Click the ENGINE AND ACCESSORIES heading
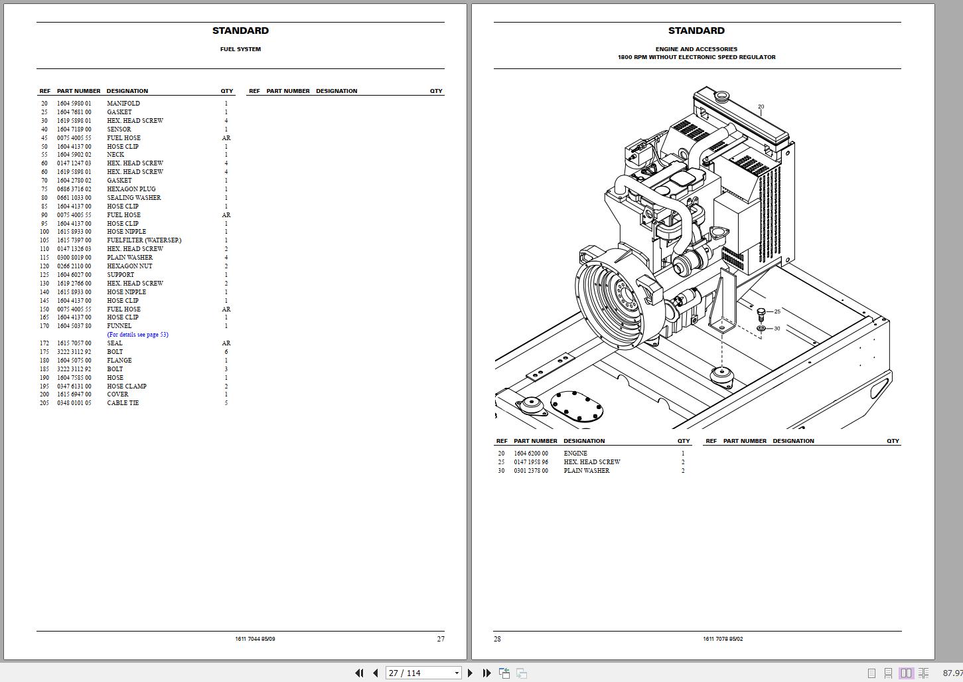Screen dimensions: 963x682 click(x=696, y=49)
